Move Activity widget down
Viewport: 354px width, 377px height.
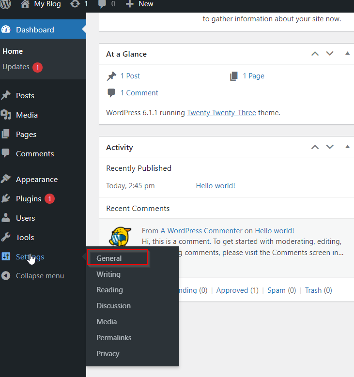click(330, 147)
